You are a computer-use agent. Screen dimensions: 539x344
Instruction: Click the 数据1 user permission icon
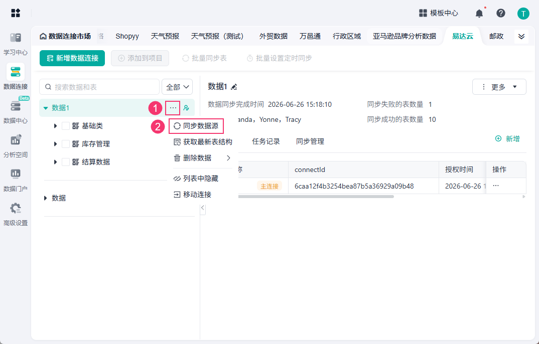(186, 108)
